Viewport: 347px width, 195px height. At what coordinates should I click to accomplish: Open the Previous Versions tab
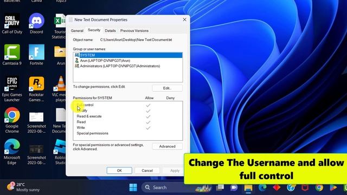(x=134, y=31)
